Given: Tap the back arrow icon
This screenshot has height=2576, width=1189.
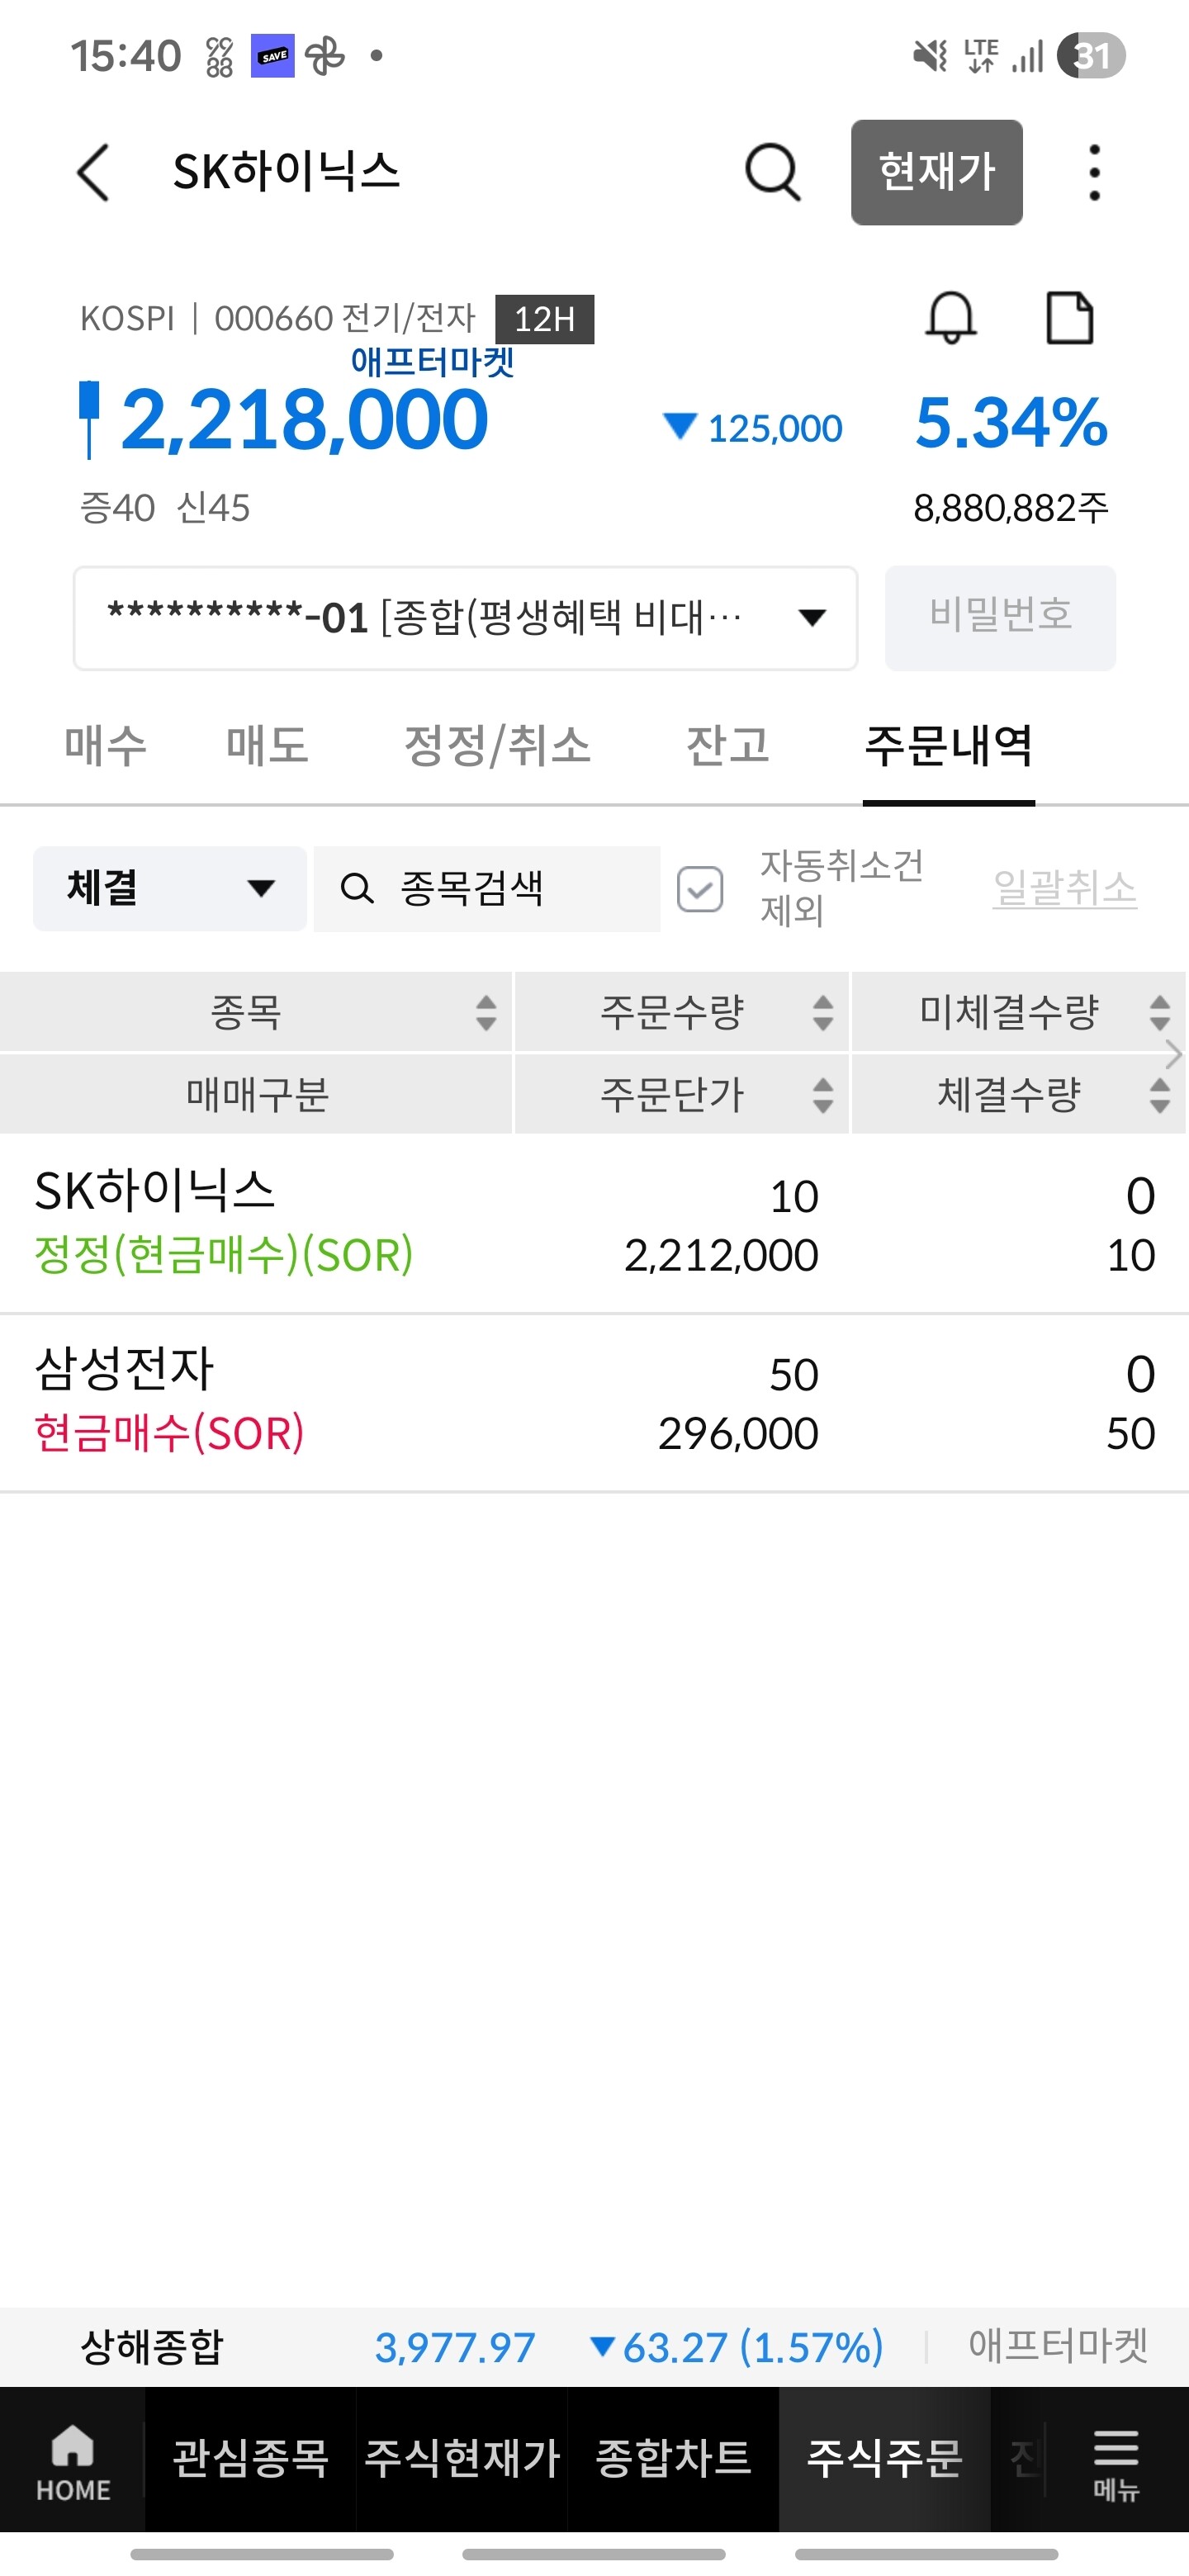Looking at the screenshot, I should (93, 173).
